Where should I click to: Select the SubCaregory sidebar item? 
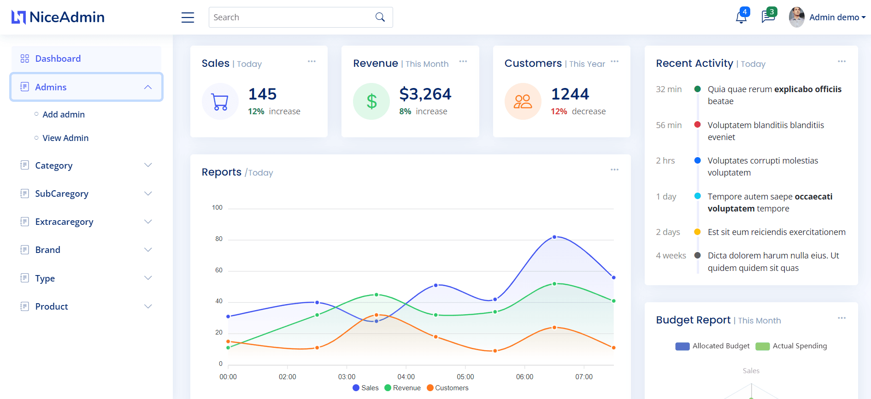tap(86, 194)
